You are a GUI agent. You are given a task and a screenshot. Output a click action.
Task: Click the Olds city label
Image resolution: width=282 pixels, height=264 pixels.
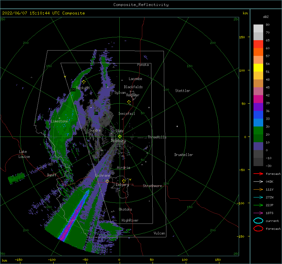point(119,131)
